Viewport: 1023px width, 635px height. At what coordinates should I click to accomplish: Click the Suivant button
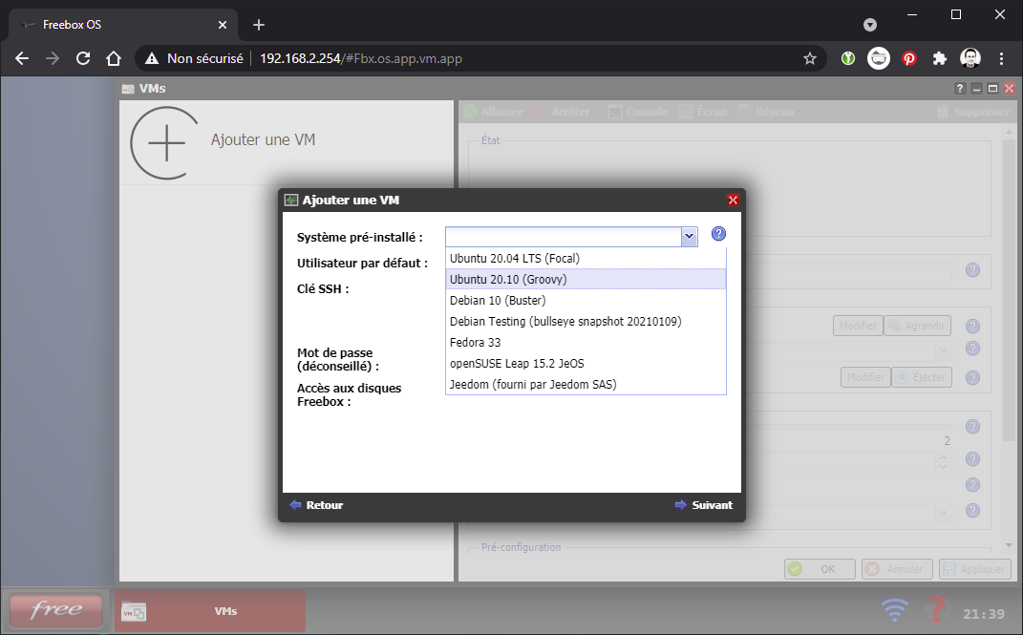(x=704, y=504)
